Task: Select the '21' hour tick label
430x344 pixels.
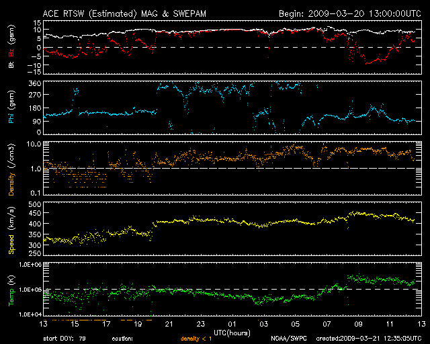Action: click(x=169, y=325)
